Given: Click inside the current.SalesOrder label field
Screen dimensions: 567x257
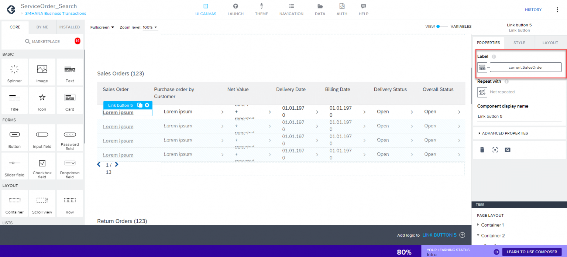Looking at the screenshot, I should (526, 67).
